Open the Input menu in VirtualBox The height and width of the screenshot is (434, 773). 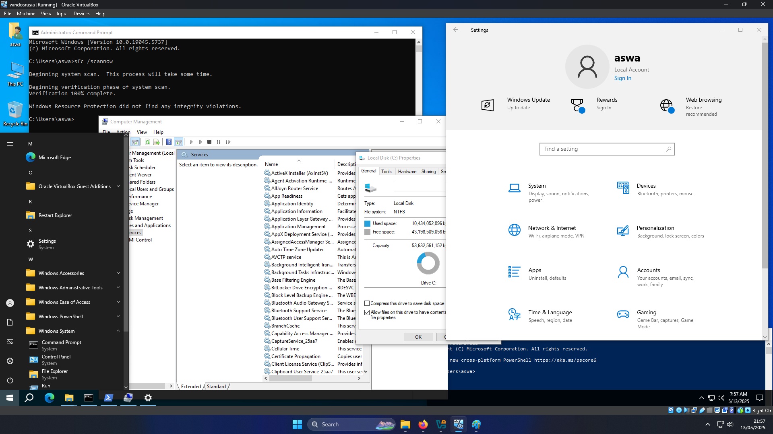point(62,14)
